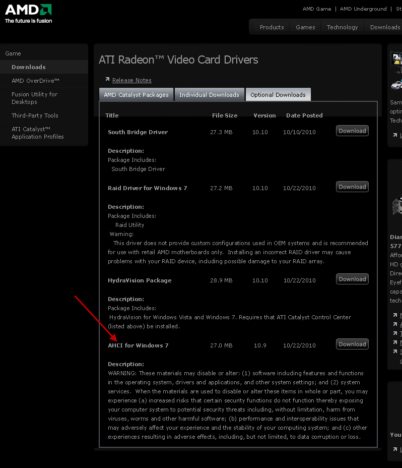402x468 pixels.
Task: Click the File Size column header
Action: (225, 115)
